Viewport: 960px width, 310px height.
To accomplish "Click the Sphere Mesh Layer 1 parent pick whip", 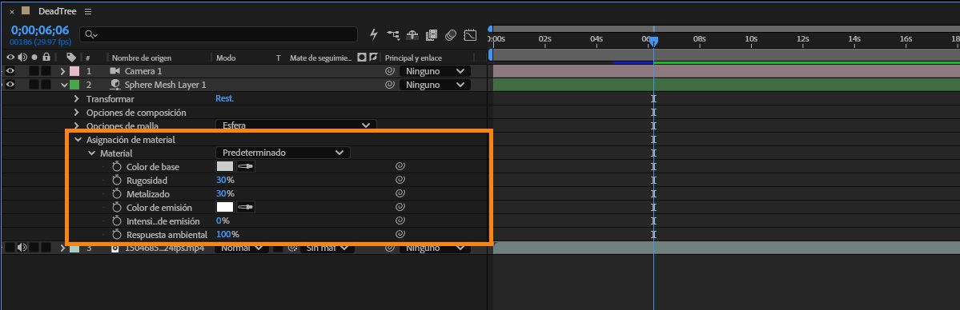I will [389, 85].
